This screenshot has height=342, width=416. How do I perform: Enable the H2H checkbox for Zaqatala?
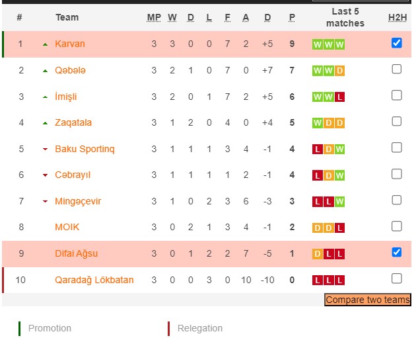(396, 121)
